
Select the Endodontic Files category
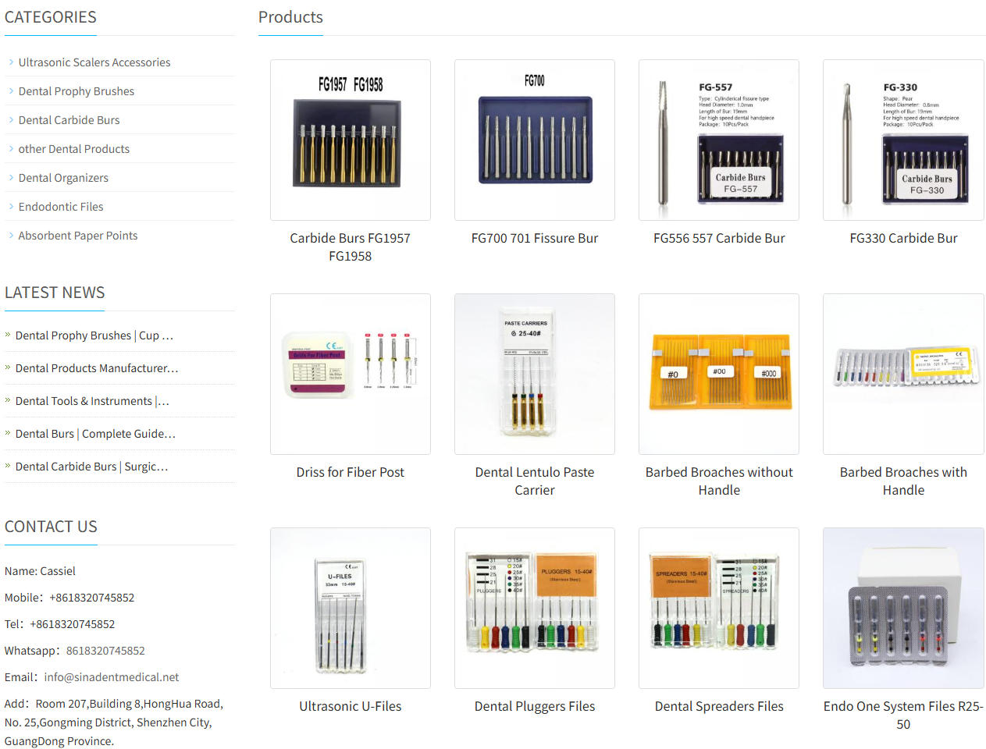(x=61, y=207)
